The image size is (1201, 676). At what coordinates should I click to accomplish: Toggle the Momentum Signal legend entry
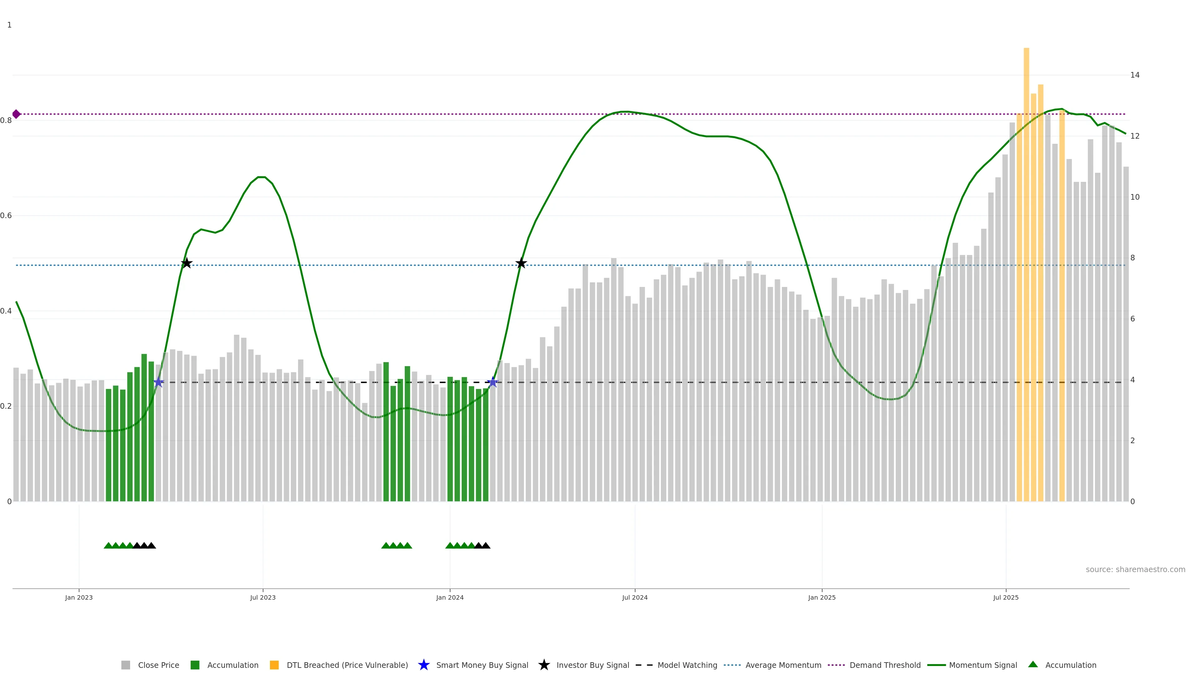983,665
